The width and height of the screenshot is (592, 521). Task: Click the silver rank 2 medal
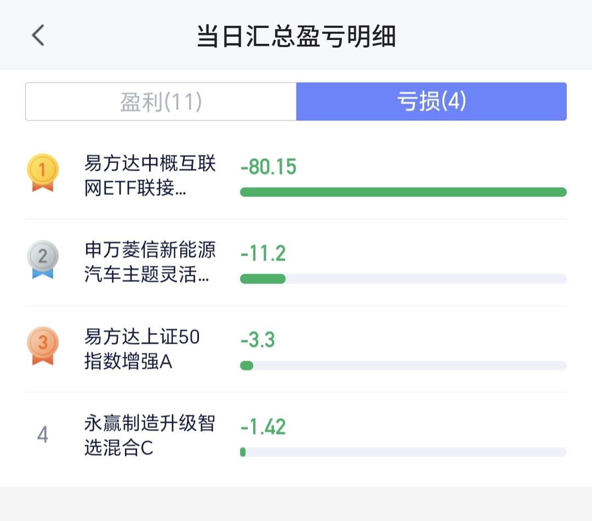coord(42,259)
